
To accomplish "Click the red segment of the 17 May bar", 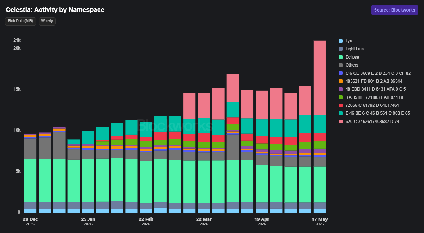I will [320, 137].
